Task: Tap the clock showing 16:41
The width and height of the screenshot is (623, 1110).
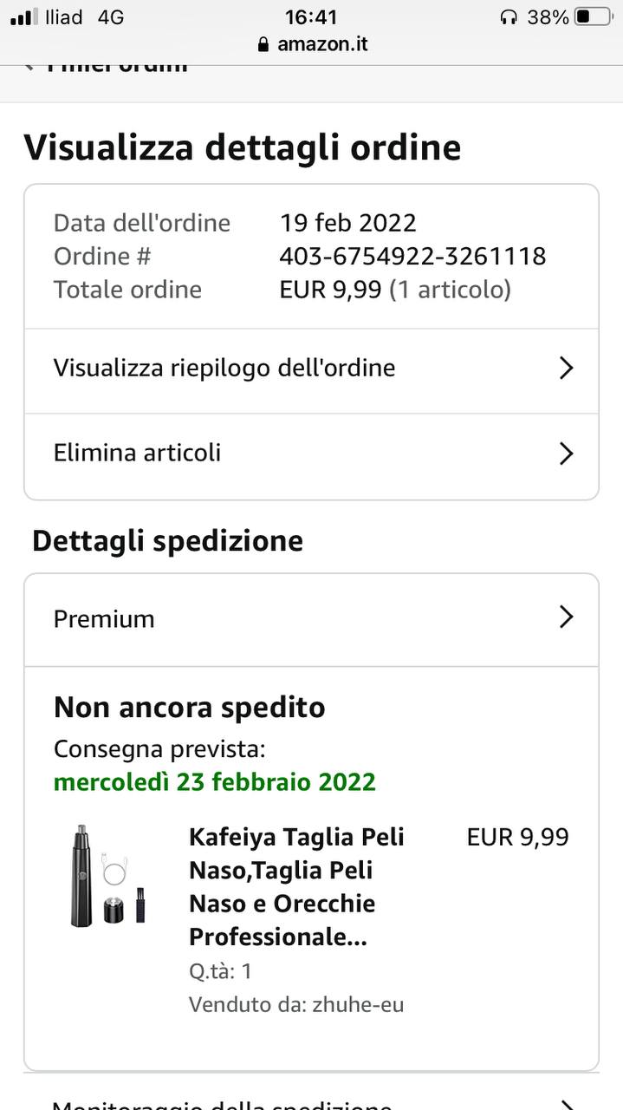Action: tap(311, 16)
